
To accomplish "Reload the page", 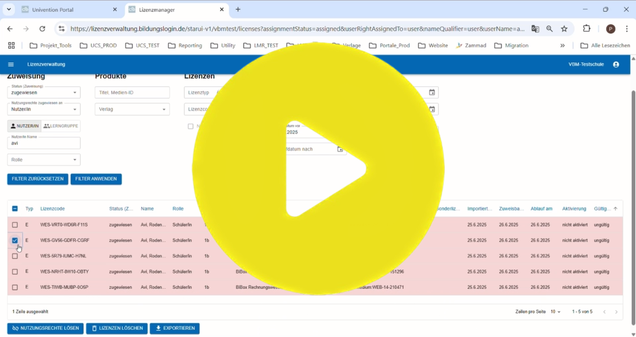I will tap(42, 29).
